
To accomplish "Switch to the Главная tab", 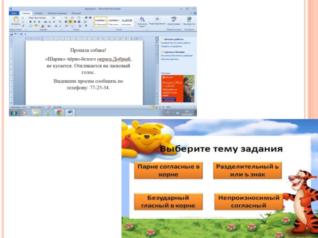I will 26,13.
